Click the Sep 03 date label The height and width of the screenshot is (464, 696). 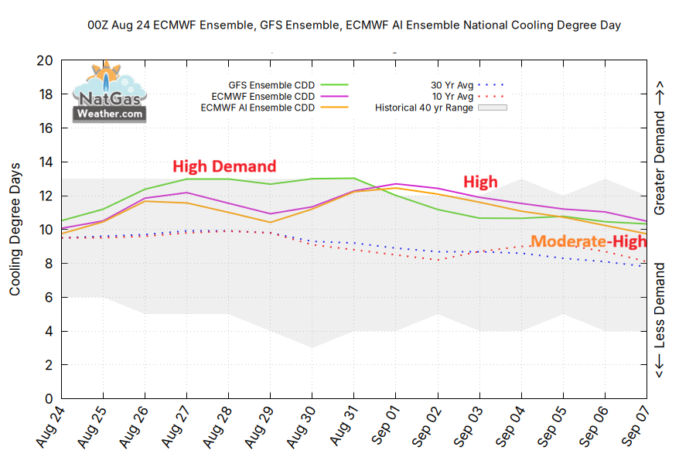[x=469, y=426]
